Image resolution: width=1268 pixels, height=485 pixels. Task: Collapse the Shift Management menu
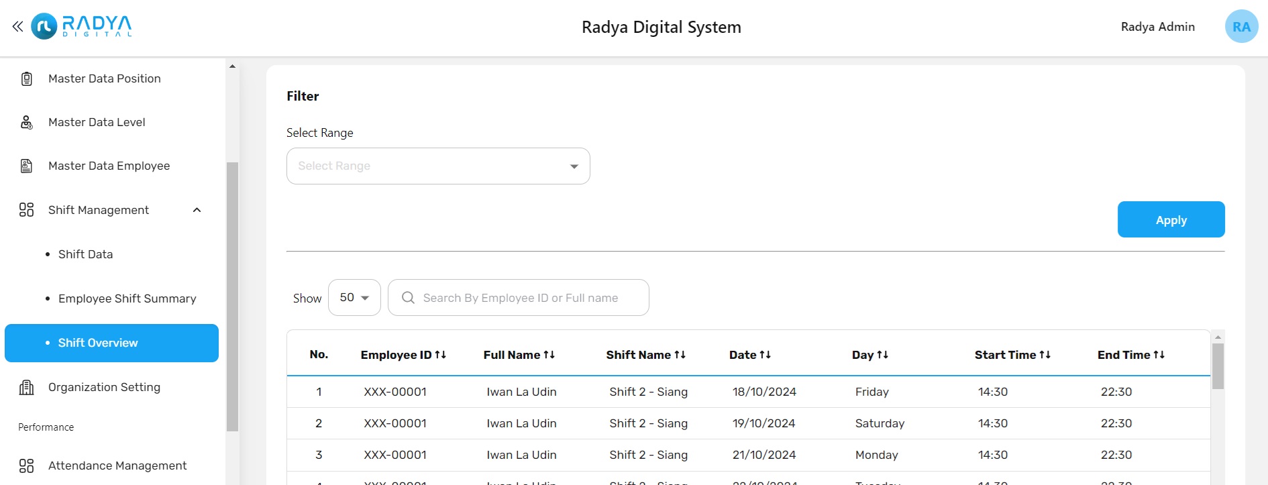[197, 211]
